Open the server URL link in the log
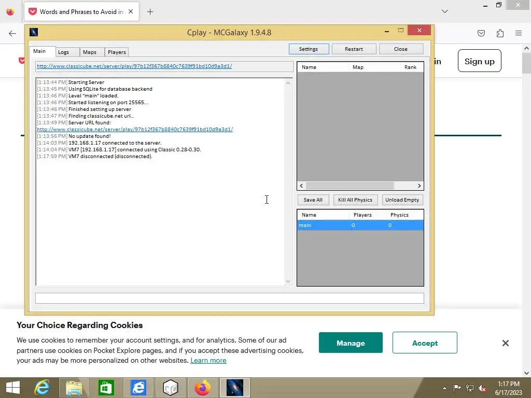 coord(135,129)
